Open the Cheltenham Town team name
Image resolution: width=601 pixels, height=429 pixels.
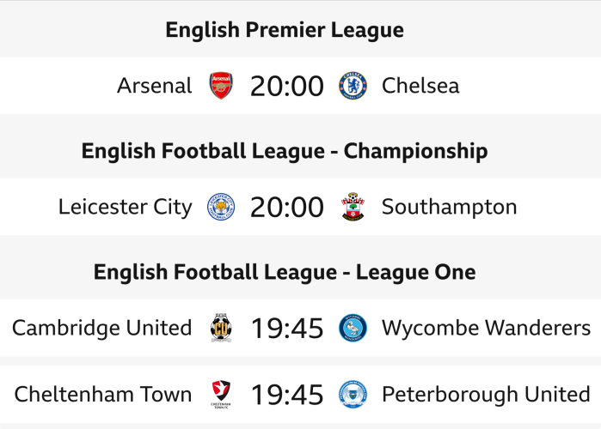coord(103,395)
